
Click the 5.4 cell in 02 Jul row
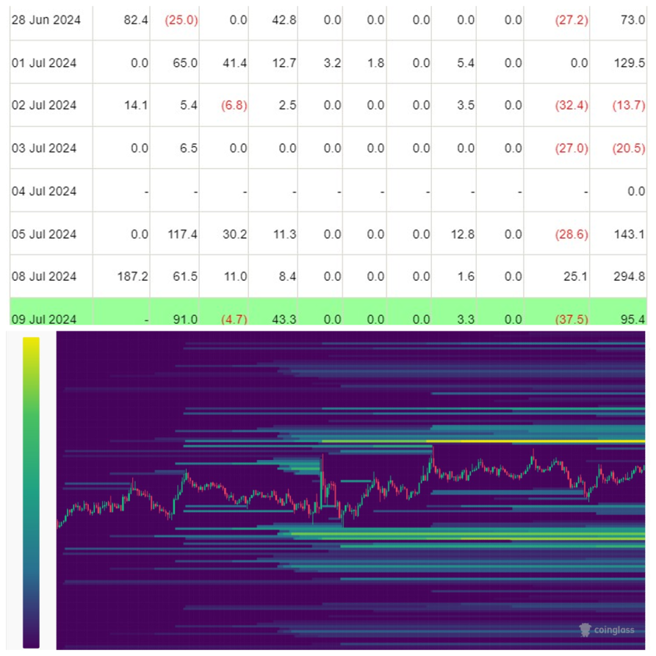(189, 105)
